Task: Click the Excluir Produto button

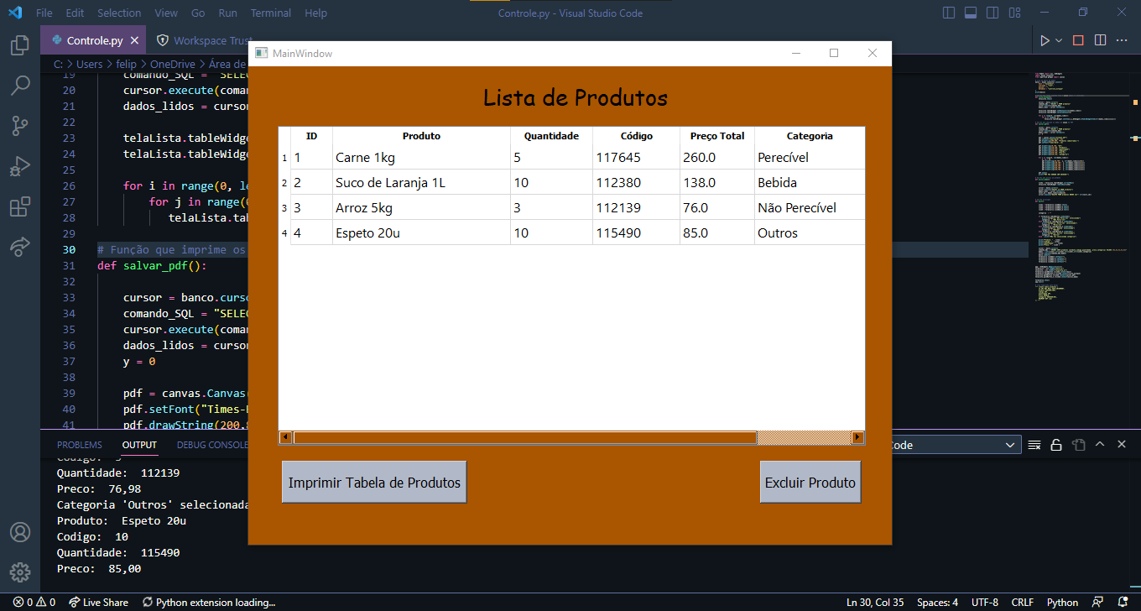Action: pos(810,482)
